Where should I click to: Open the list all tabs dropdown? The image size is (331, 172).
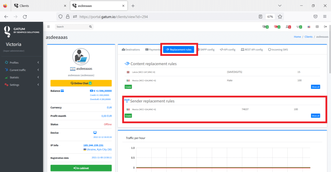[280, 6]
